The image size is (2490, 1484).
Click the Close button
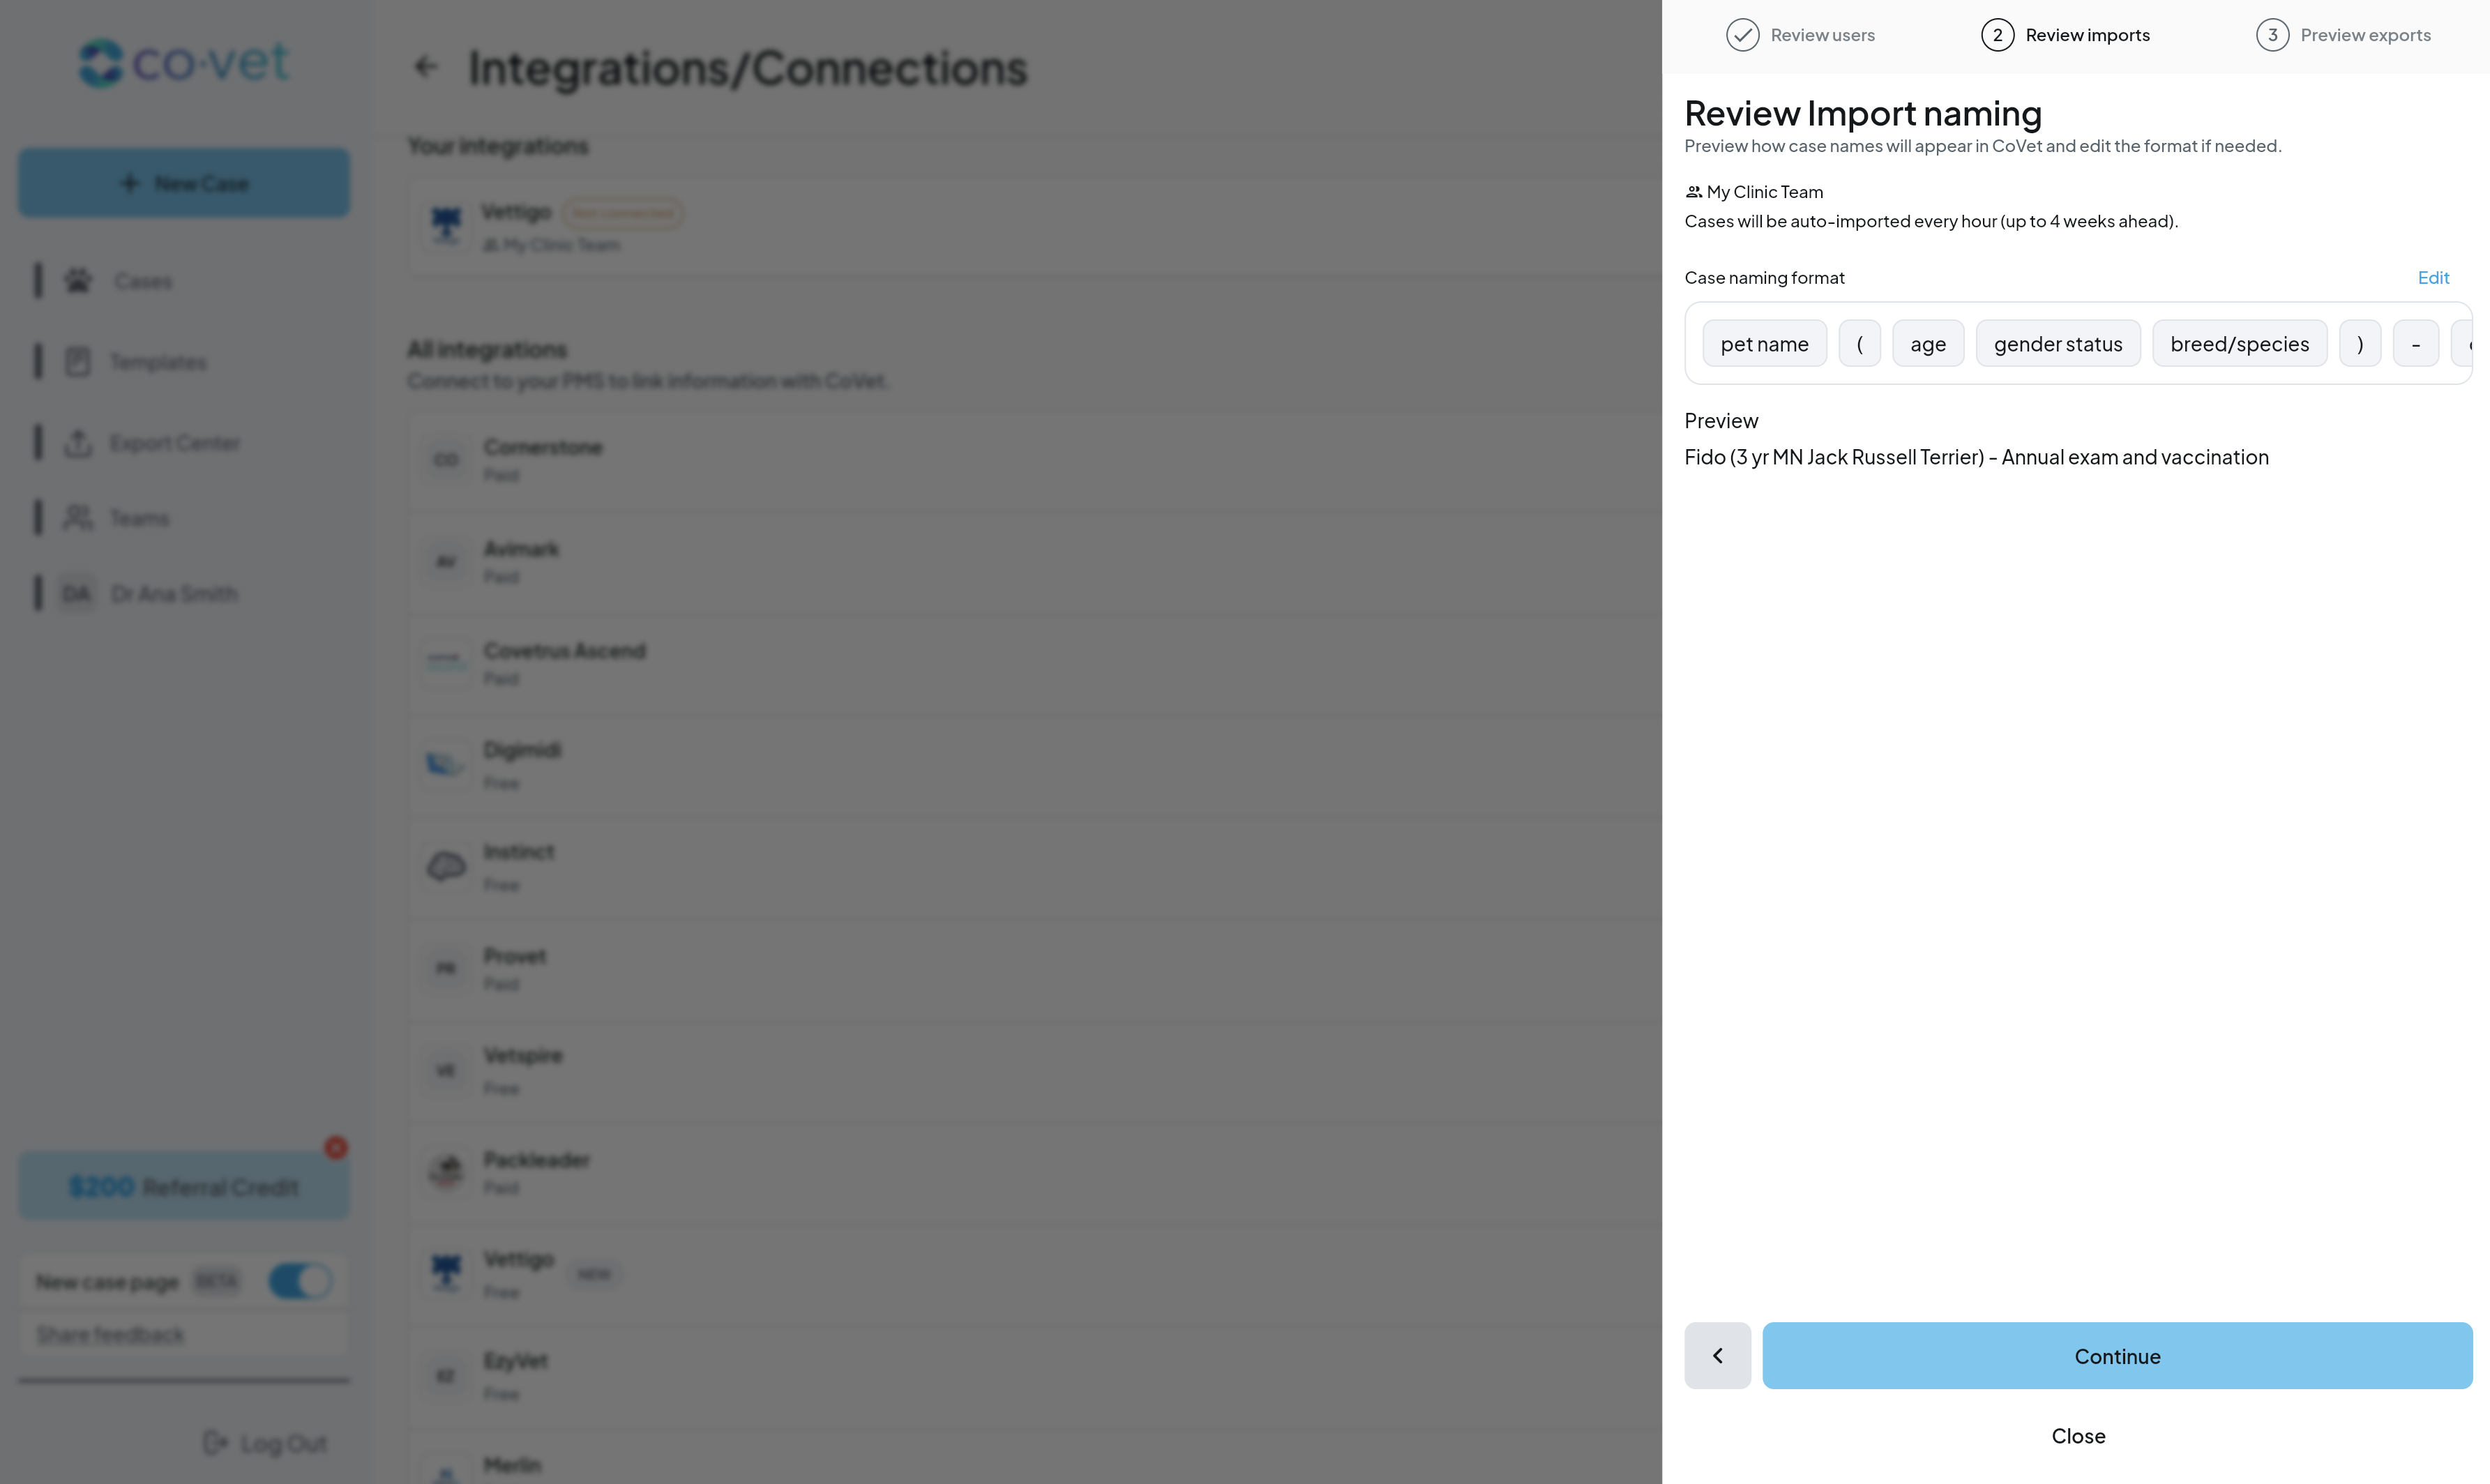pyautogui.click(x=2078, y=1436)
